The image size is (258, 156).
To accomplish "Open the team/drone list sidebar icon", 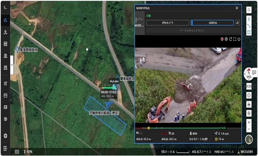I will coord(5,20).
